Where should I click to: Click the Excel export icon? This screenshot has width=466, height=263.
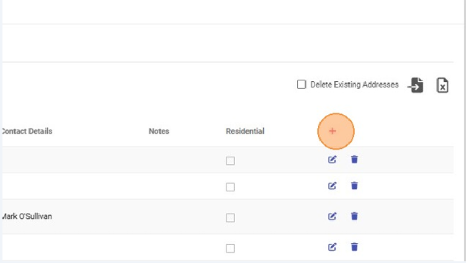442,85
